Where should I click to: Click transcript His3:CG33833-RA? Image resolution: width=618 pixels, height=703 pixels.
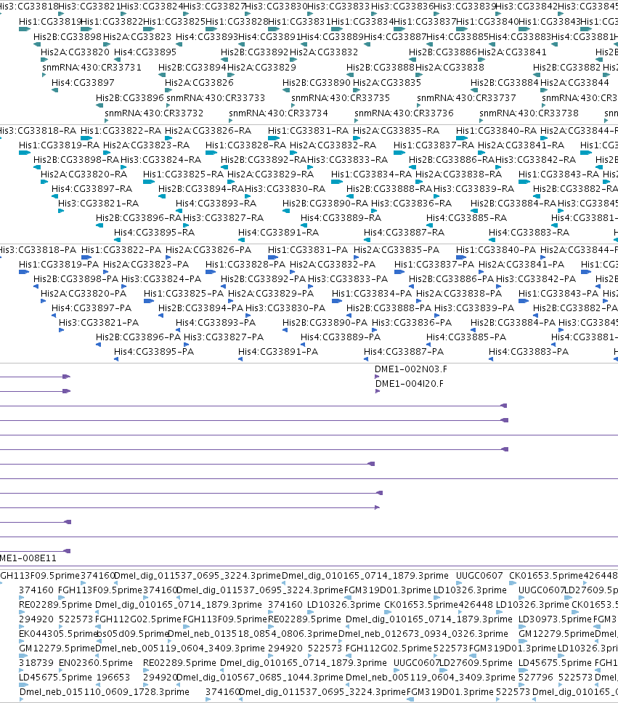[x=348, y=160]
